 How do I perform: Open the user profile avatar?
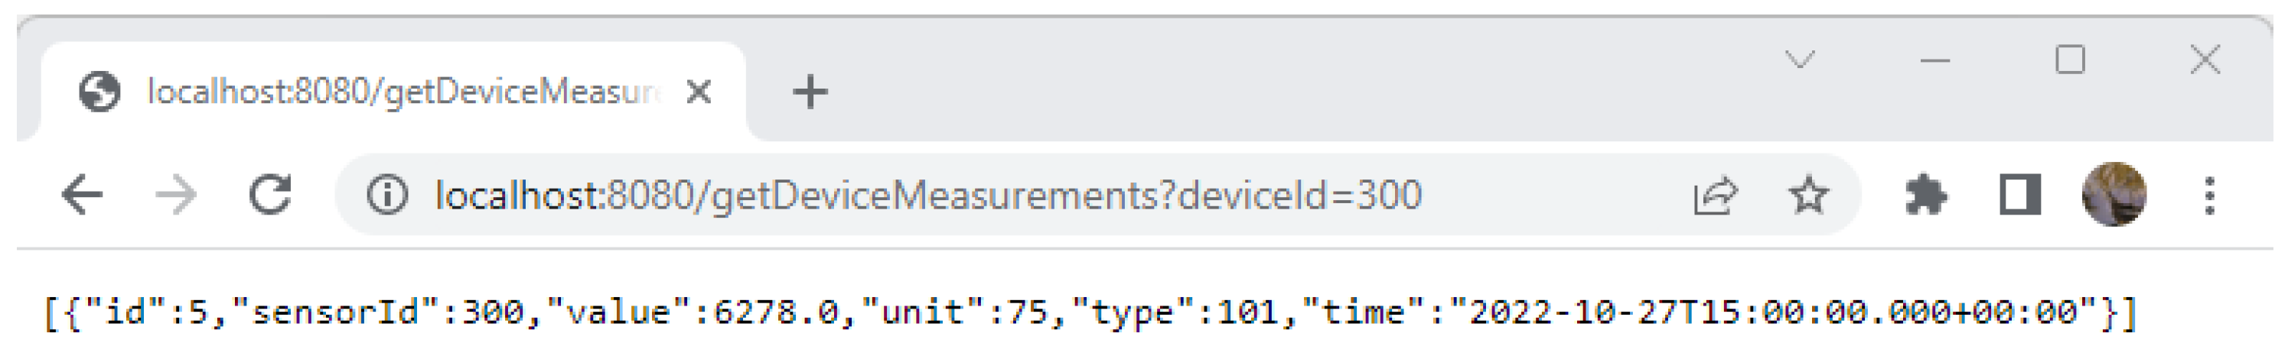pos(2114,195)
